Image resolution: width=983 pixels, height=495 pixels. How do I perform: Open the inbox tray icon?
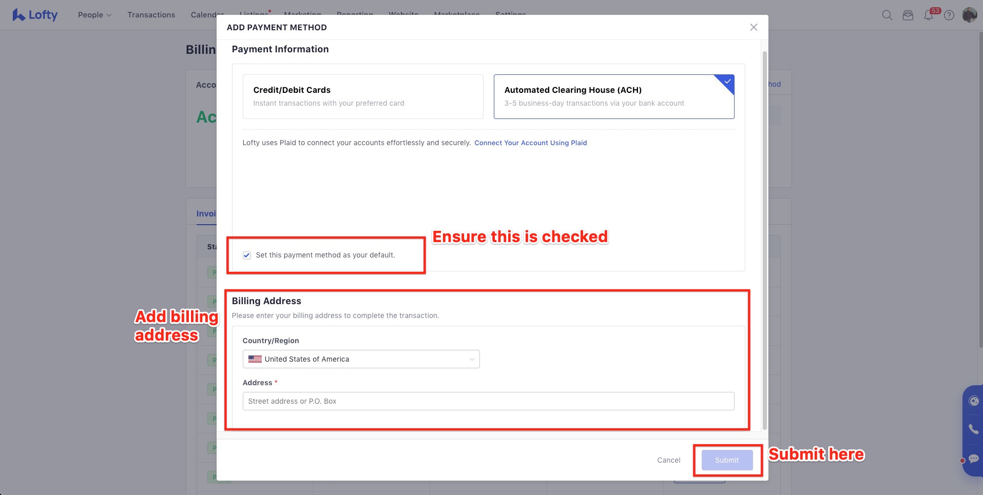(908, 15)
